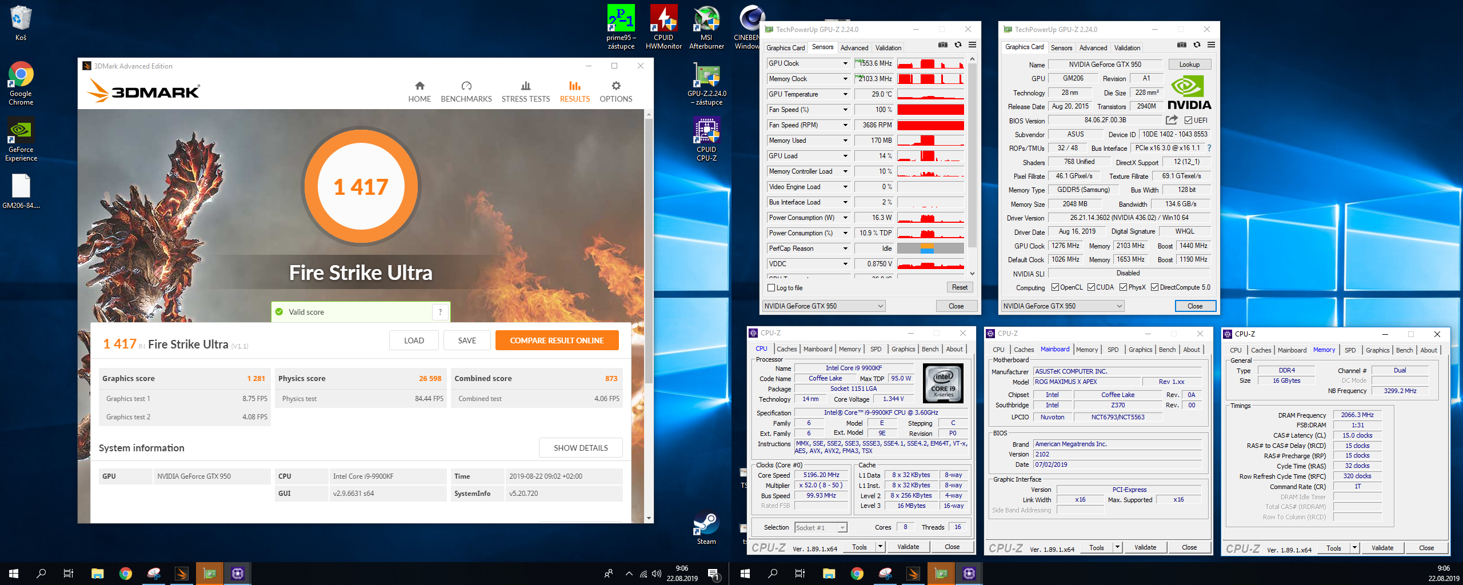Click the BIOS export share icon

(x=1172, y=120)
